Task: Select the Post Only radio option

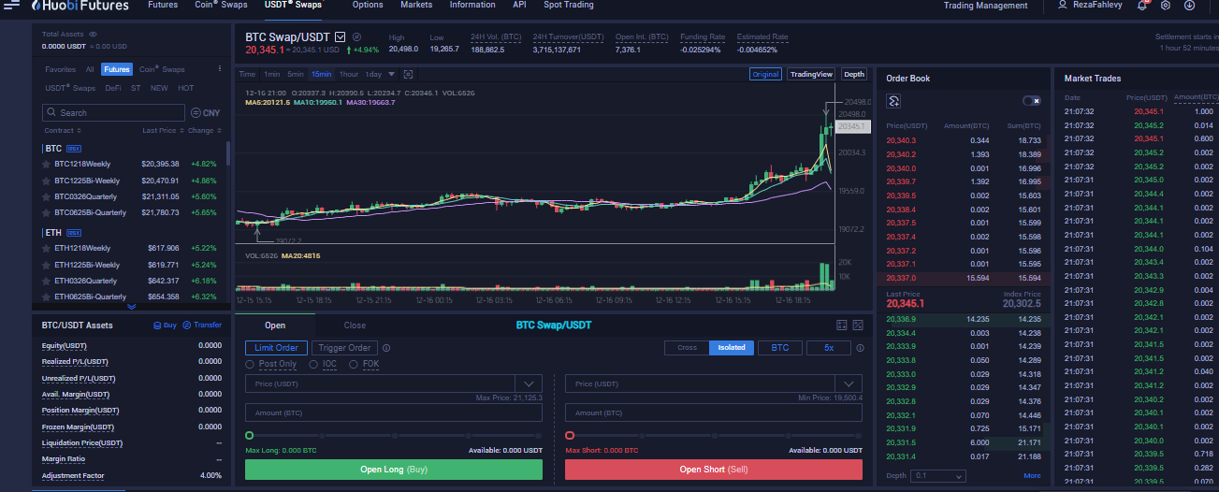Action: pos(250,364)
